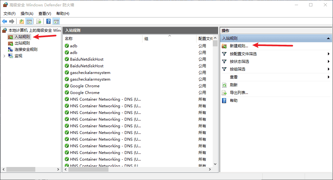
Task: Click rule list vertical scrollbar down arrow
Action: 215,164
